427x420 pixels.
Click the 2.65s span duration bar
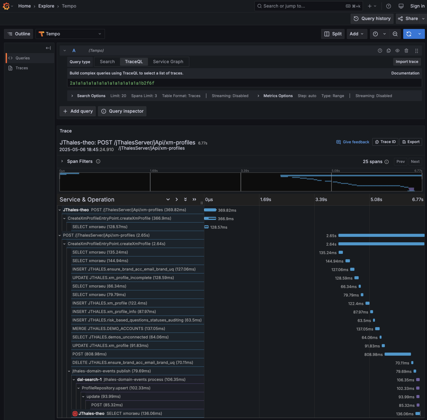click(381, 236)
